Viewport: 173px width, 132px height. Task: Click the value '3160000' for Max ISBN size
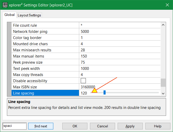[88, 87]
